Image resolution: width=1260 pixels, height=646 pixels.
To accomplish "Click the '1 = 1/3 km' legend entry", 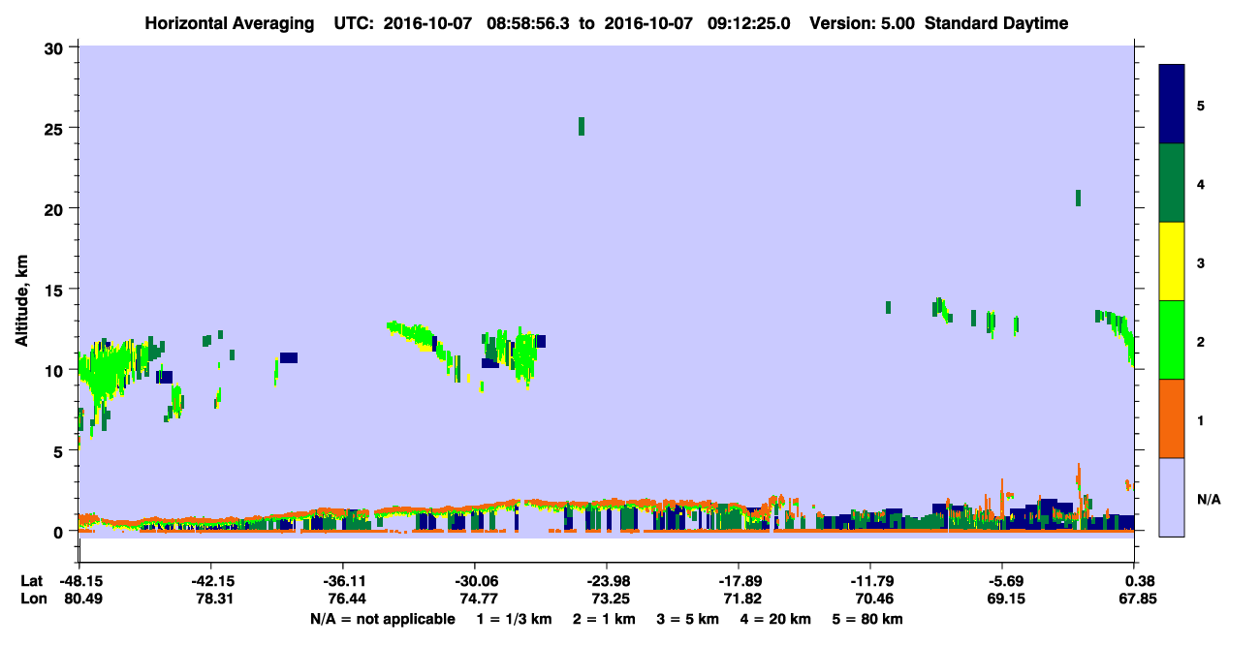I will coord(514,619).
